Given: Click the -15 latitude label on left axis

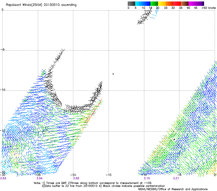Looking at the screenshot, I should (x=3, y=130).
